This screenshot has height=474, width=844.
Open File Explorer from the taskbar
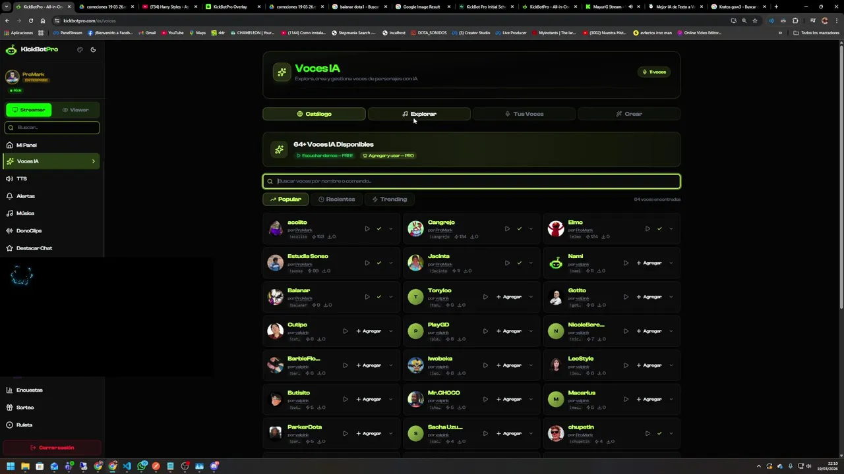(25, 466)
